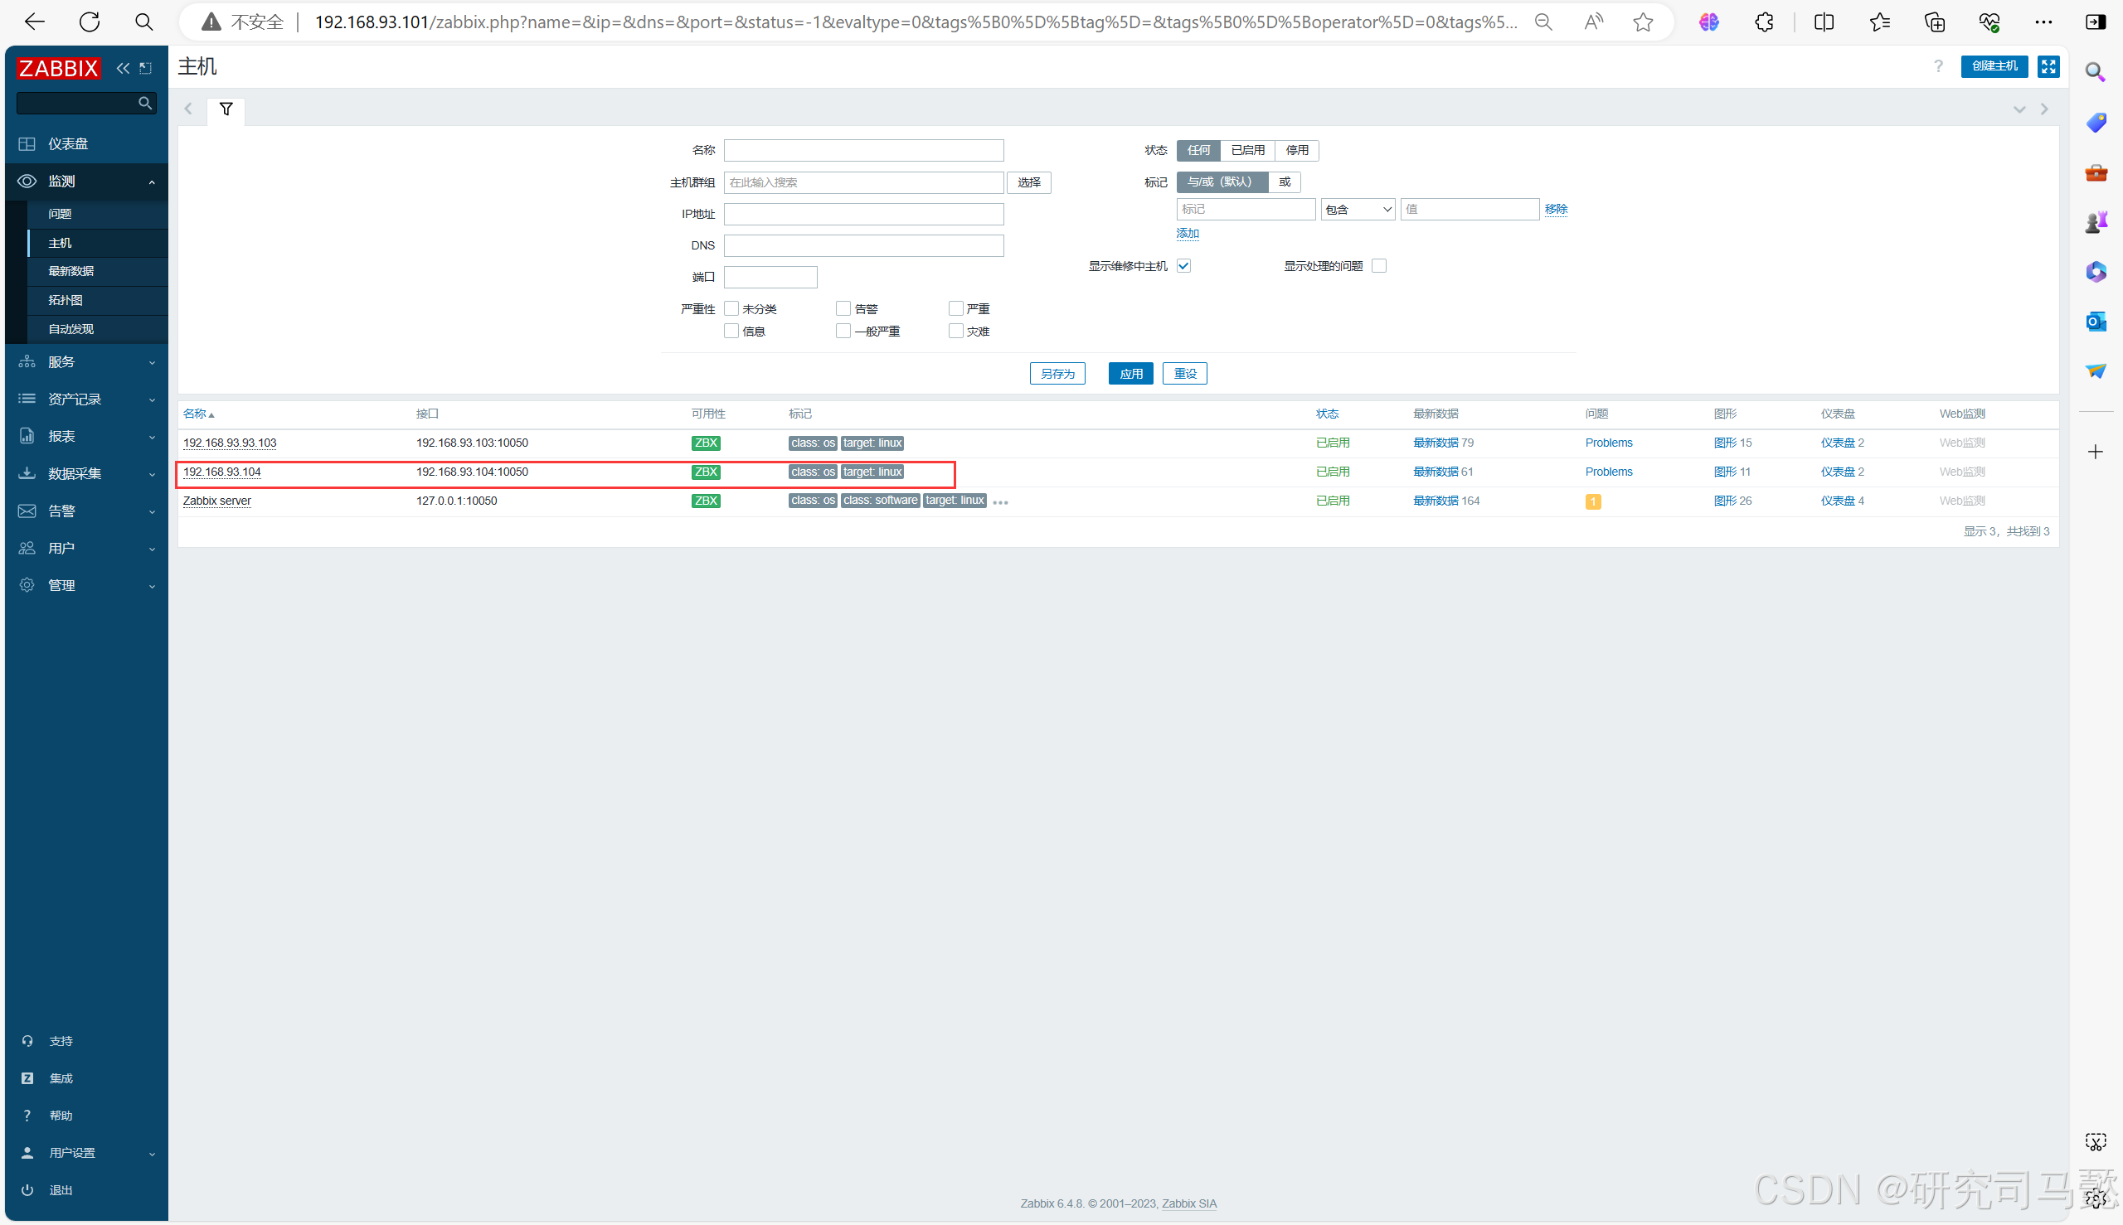The height and width of the screenshot is (1225, 2123).
Task: Expand the 管理 menu section
Action: [x=86, y=586]
